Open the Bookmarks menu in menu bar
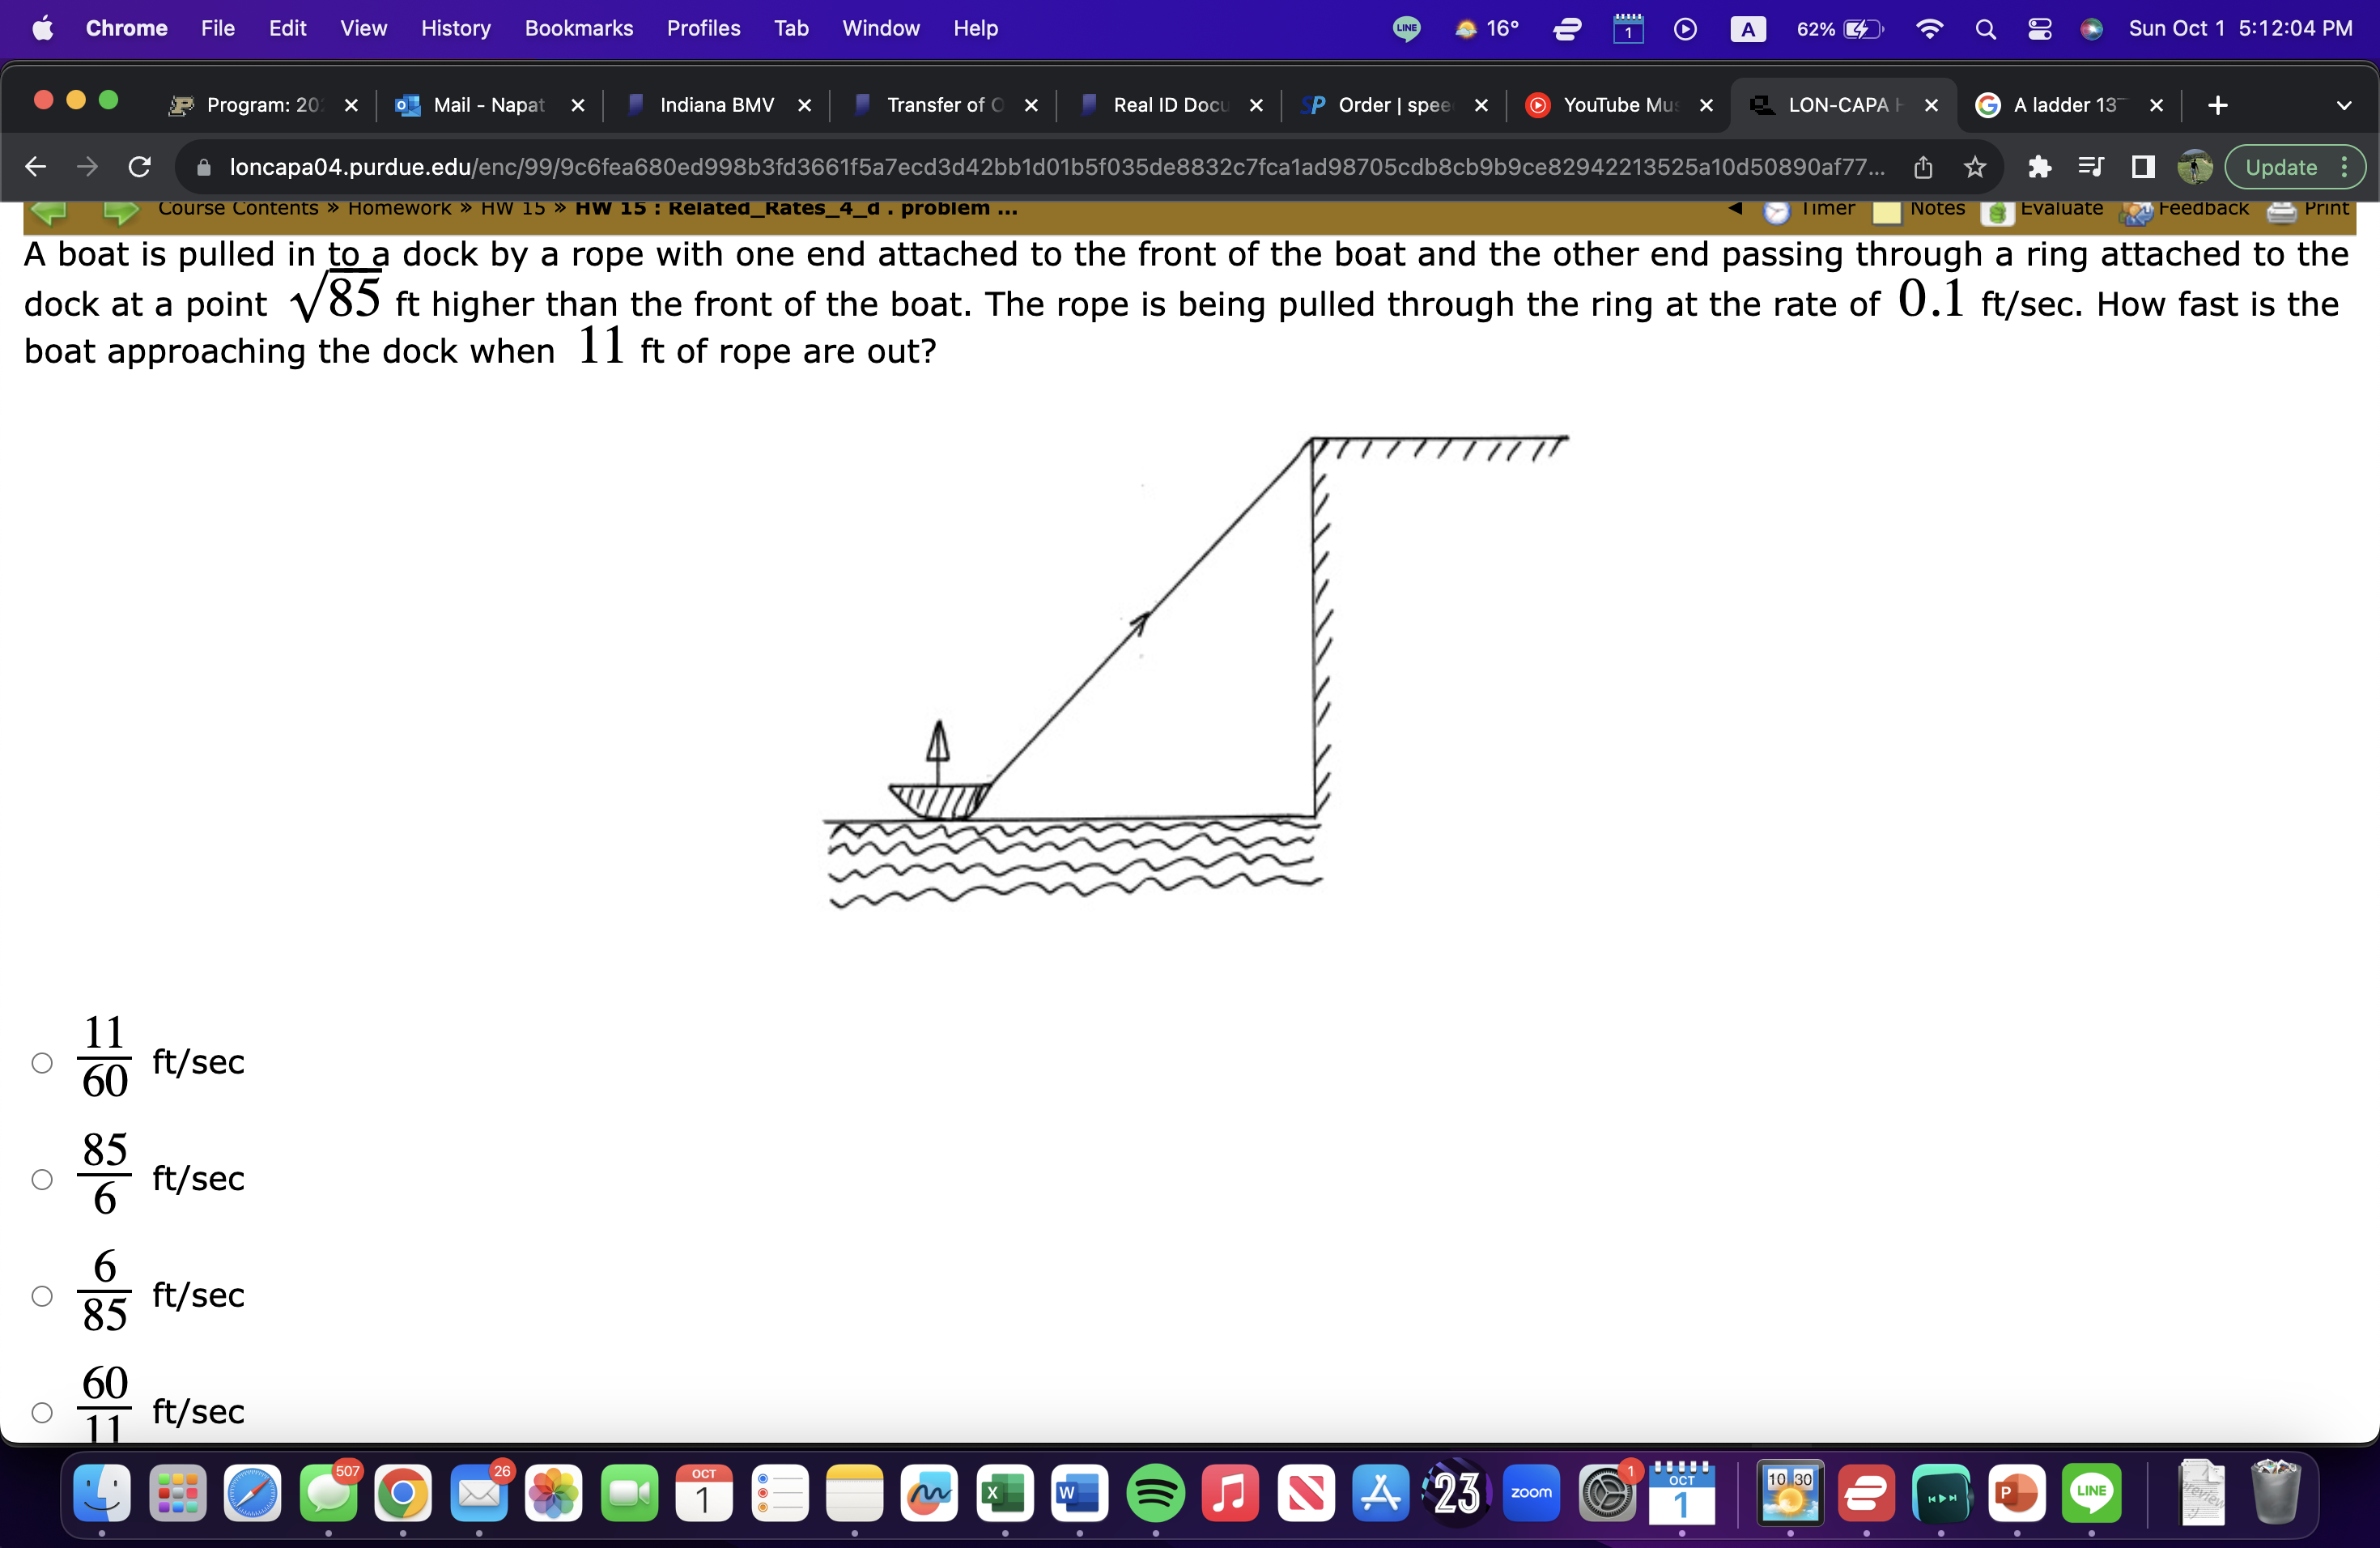The width and height of the screenshot is (2380, 1548). (578, 28)
